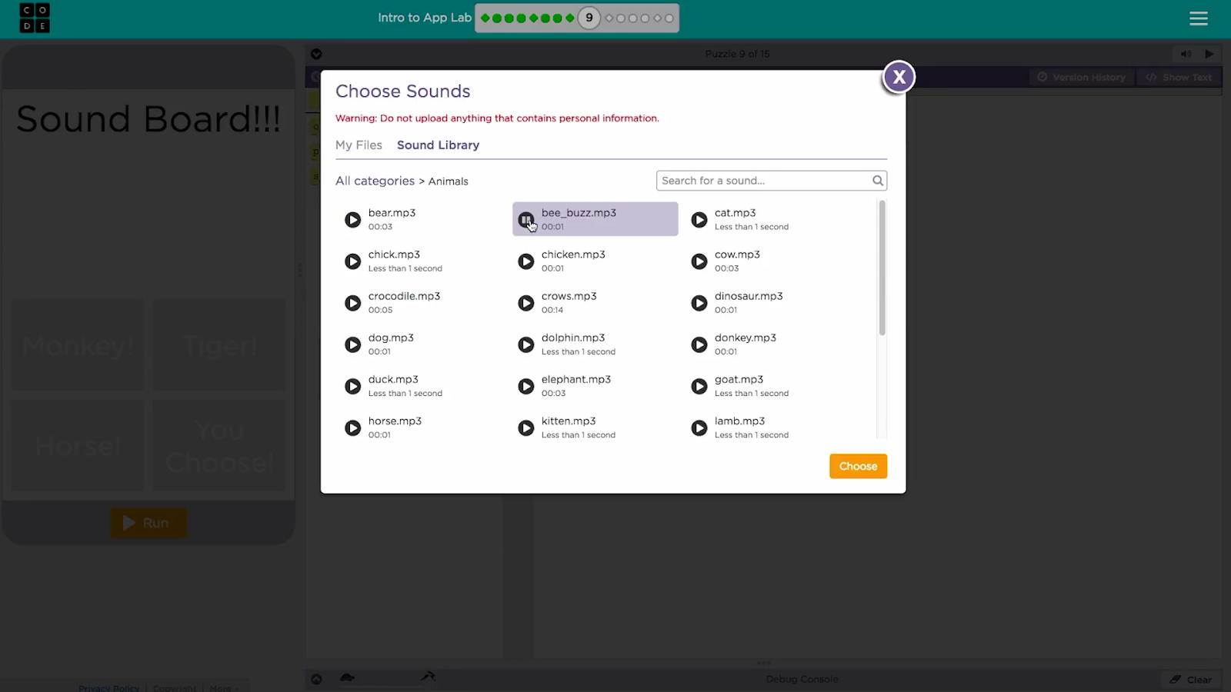Pause the bee_buzz.mp3 sound preview
Image resolution: width=1231 pixels, height=692 pixels.
pyautogui.click(x=525, y=220)
